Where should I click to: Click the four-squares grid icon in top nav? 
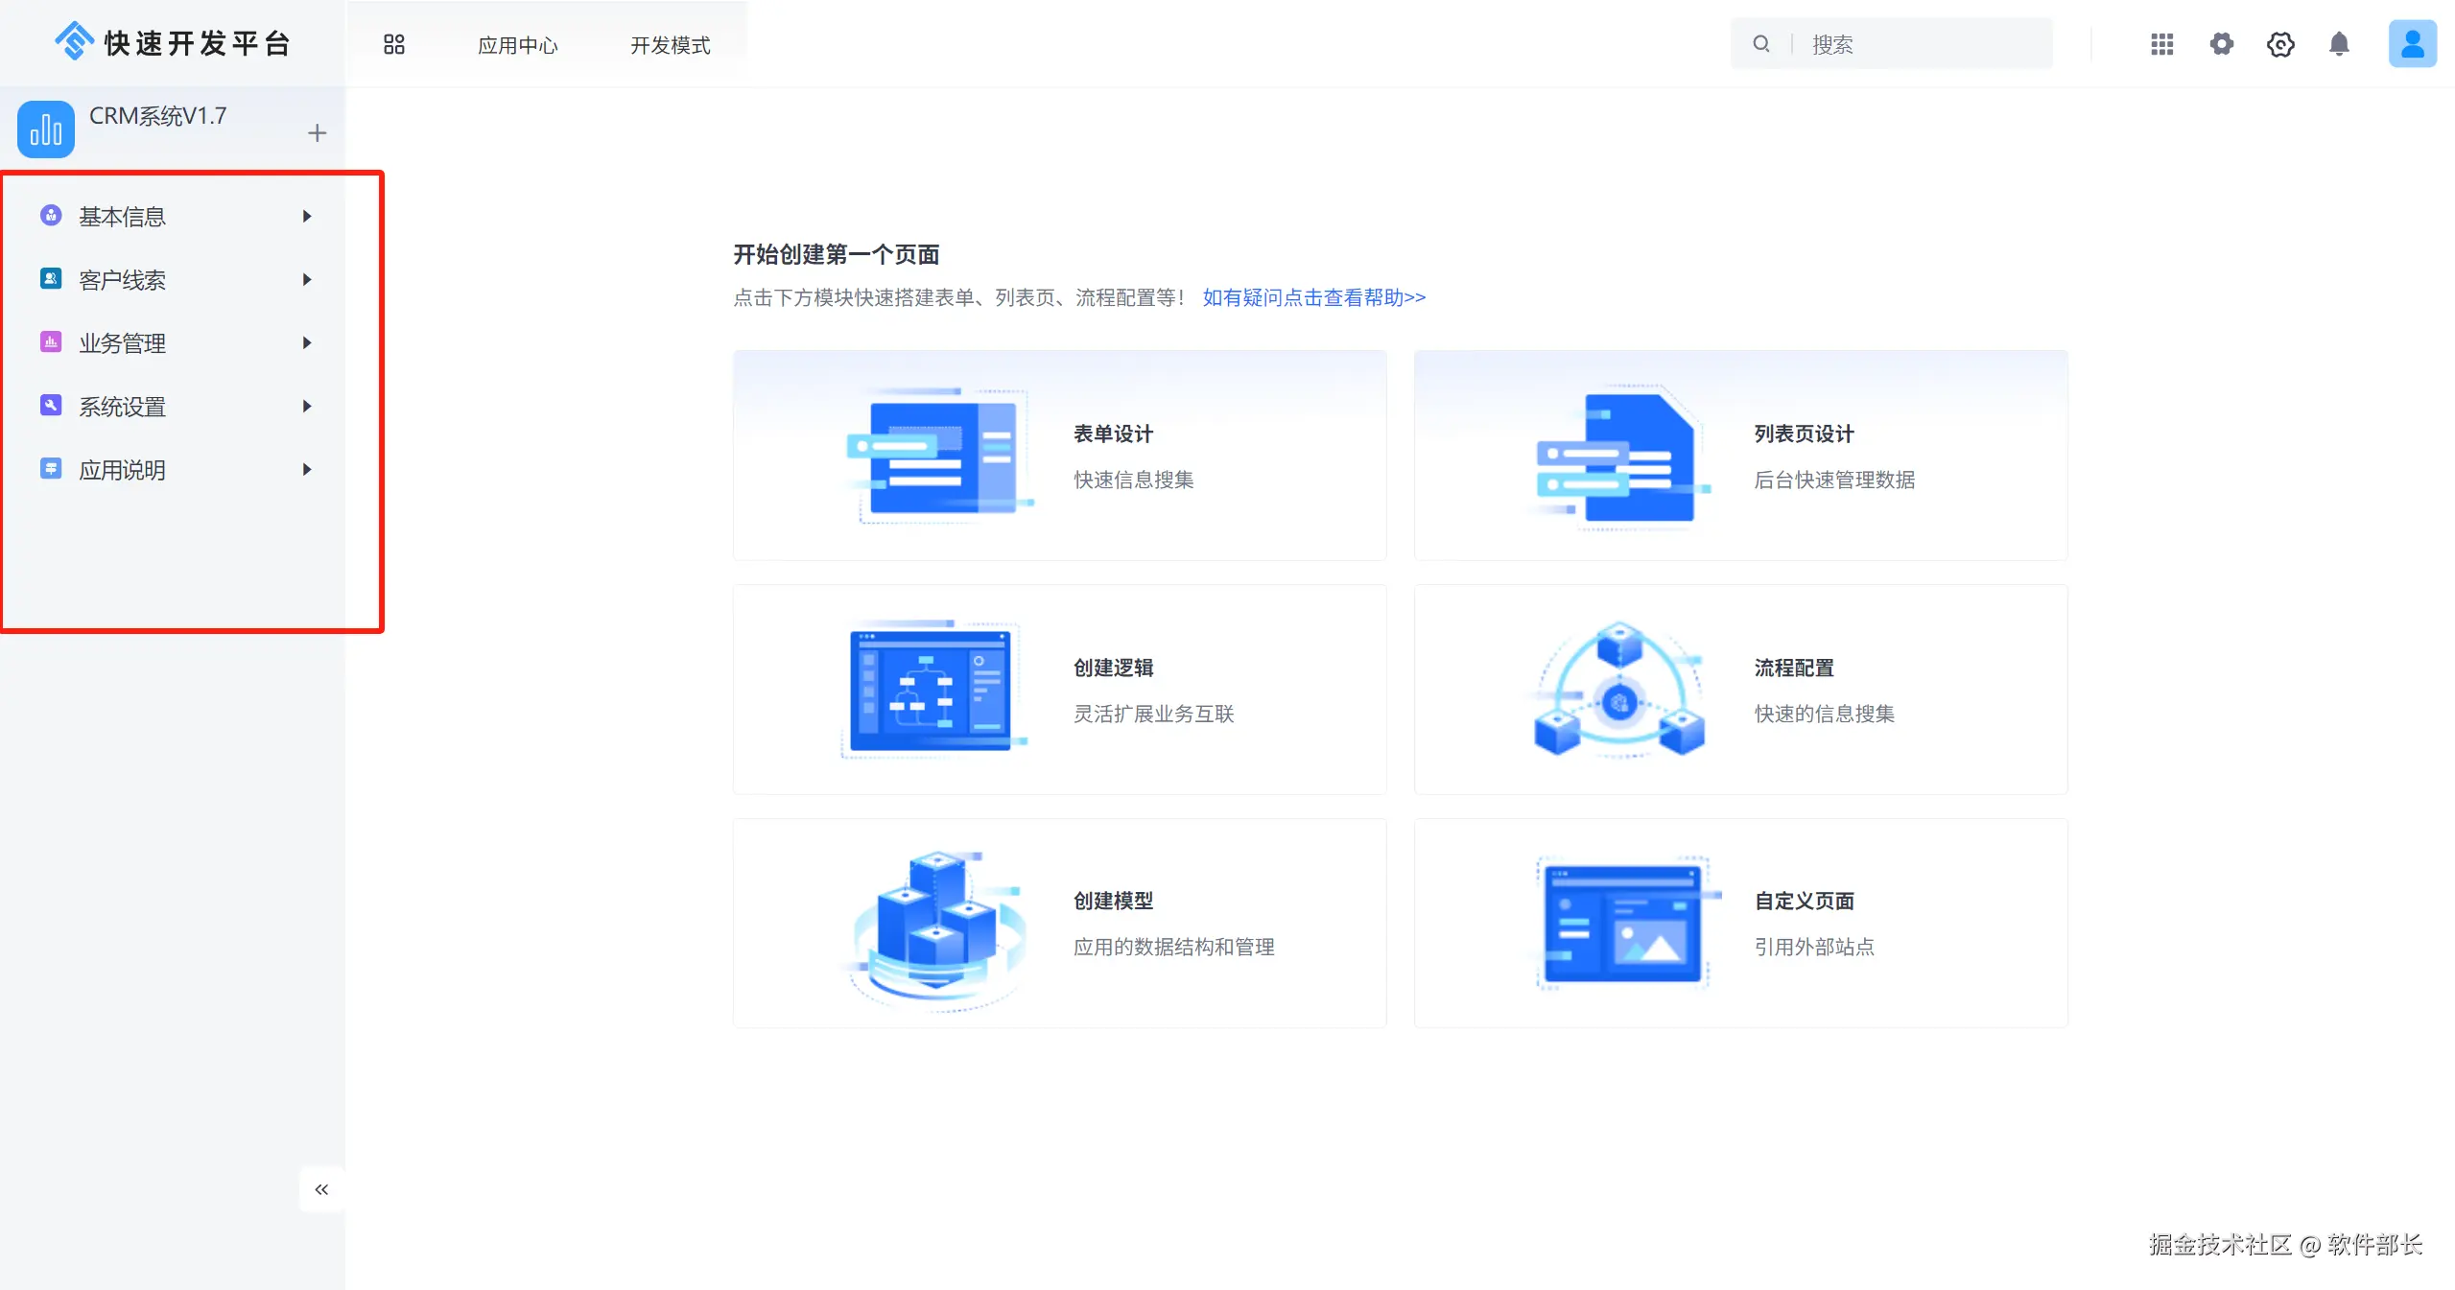click(x=393, y=44)
